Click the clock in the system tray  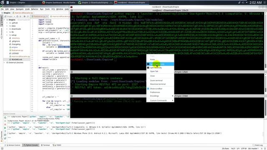click(x=255, y=2)
